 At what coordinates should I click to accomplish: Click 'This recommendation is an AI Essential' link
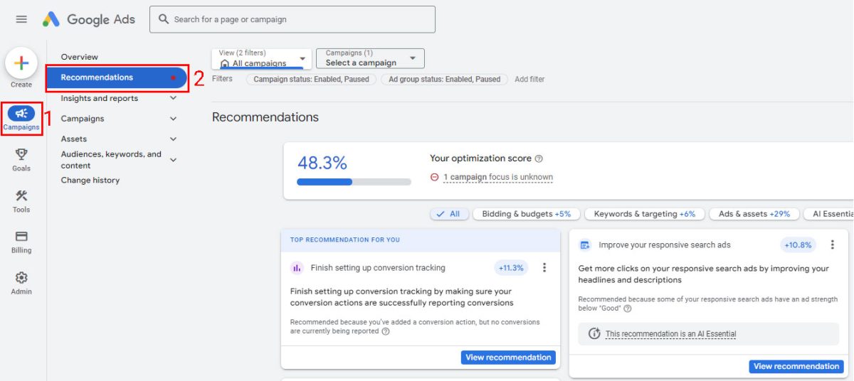point(671,334)
